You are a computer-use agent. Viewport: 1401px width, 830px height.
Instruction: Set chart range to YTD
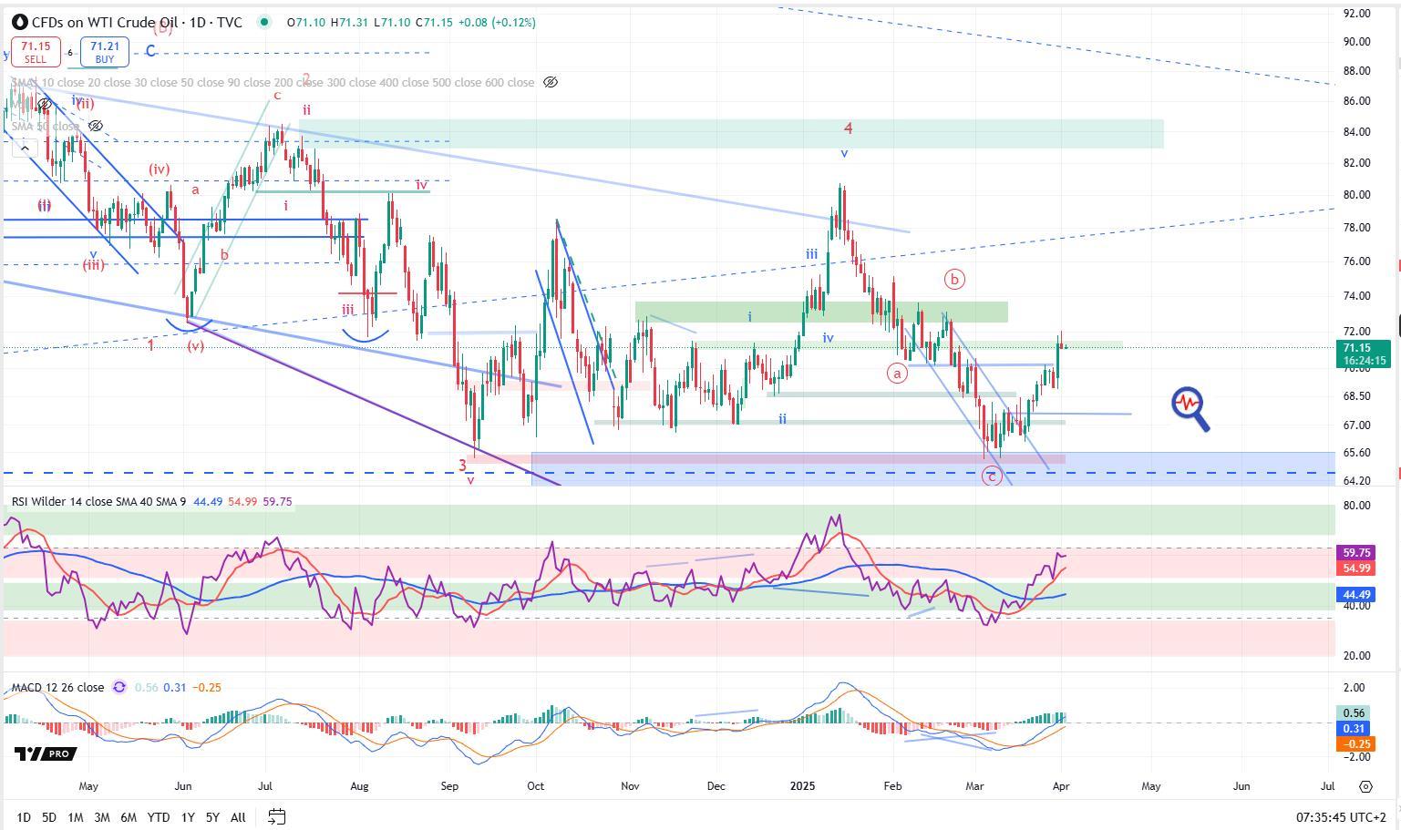tap(159, 817)
